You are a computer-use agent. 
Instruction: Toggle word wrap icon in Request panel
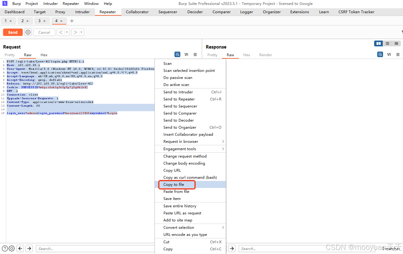point(177,54)
